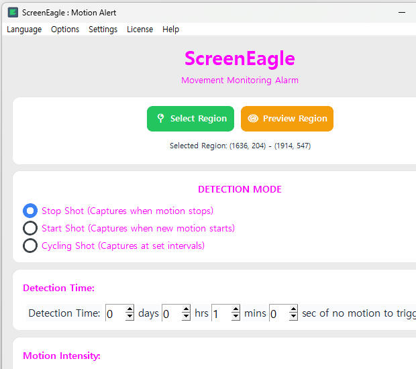Select the Stop Shot detection mode

(x=30, y=211)
